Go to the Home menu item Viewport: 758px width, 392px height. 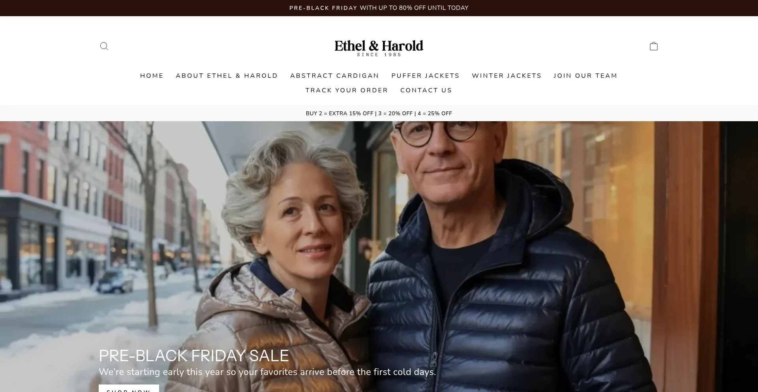(x=152, y=76)
